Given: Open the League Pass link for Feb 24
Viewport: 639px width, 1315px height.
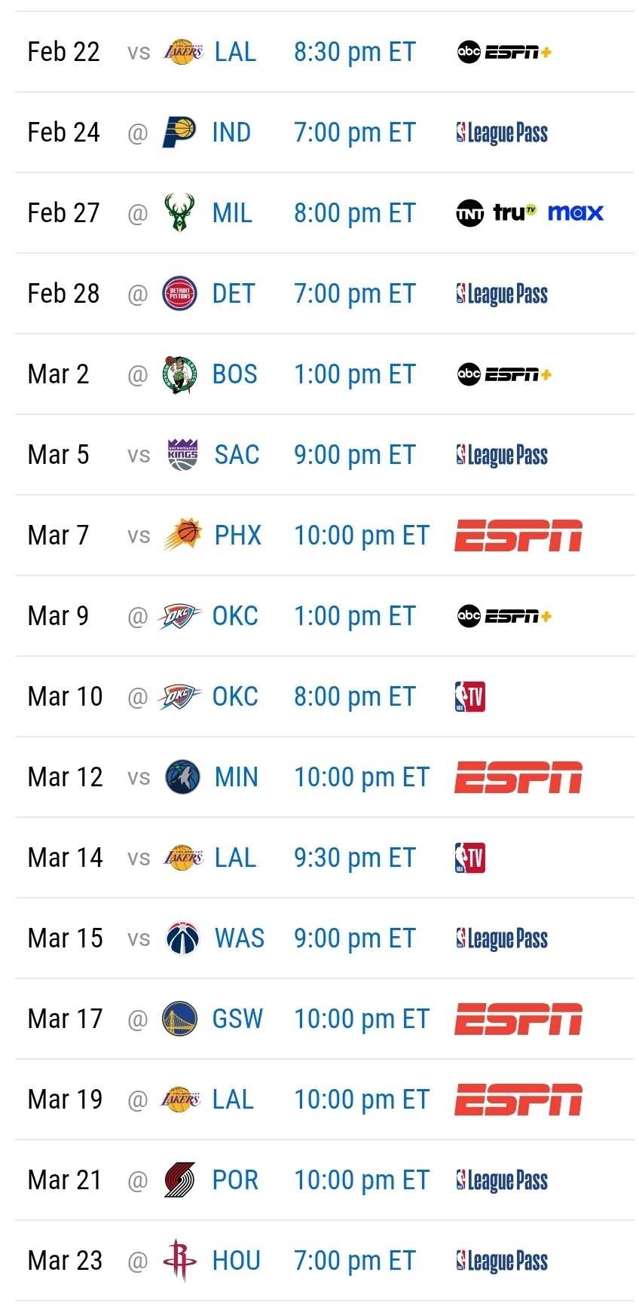Looking at the screenshot, I should [502, 133].
